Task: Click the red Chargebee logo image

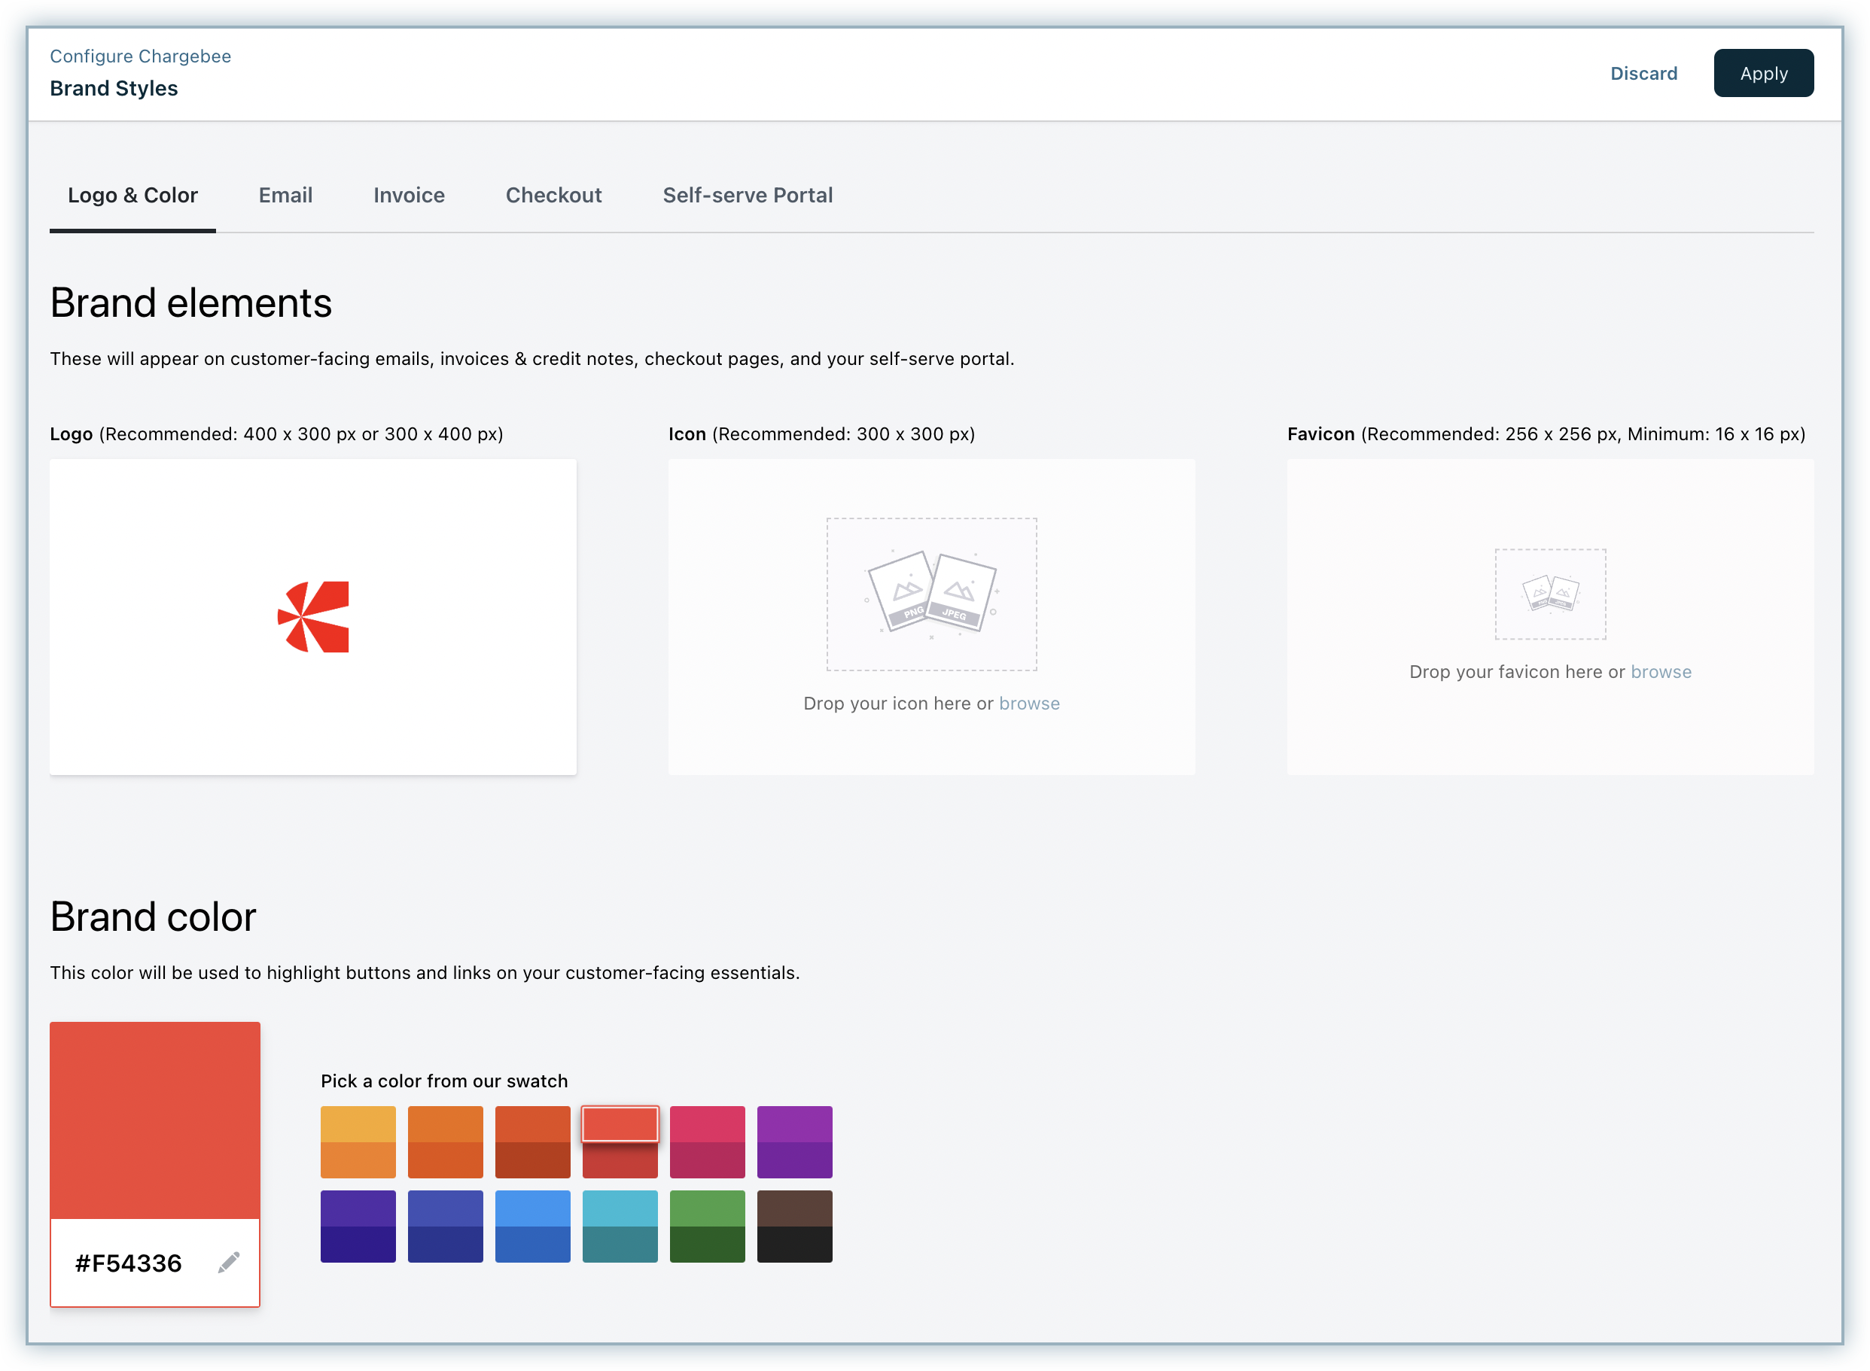Action: pos(313,616)
